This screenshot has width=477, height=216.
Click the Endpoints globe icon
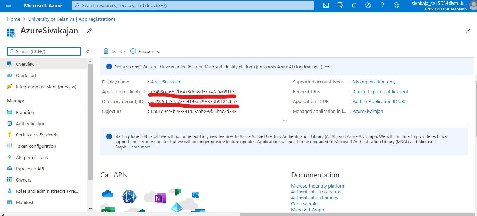133,51
